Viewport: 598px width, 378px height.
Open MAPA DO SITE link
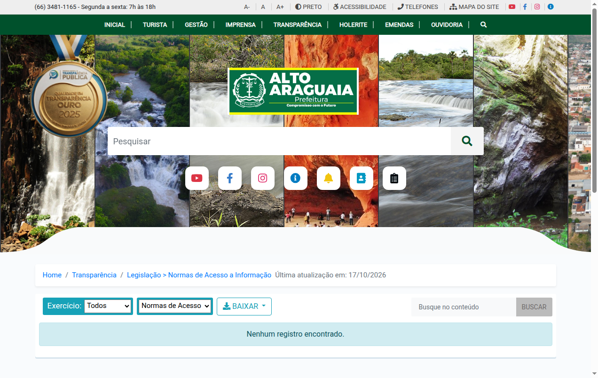[474, 7]
